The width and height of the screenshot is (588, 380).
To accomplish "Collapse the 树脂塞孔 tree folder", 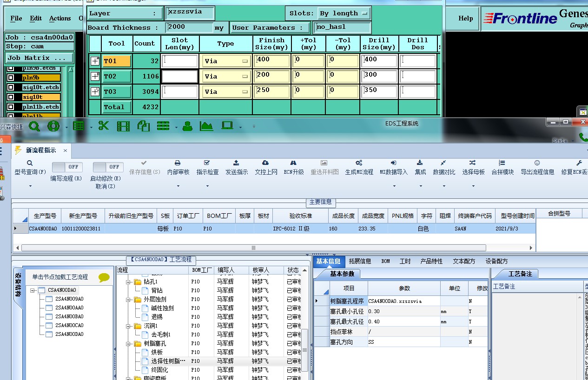I will [x=128, y=344].
